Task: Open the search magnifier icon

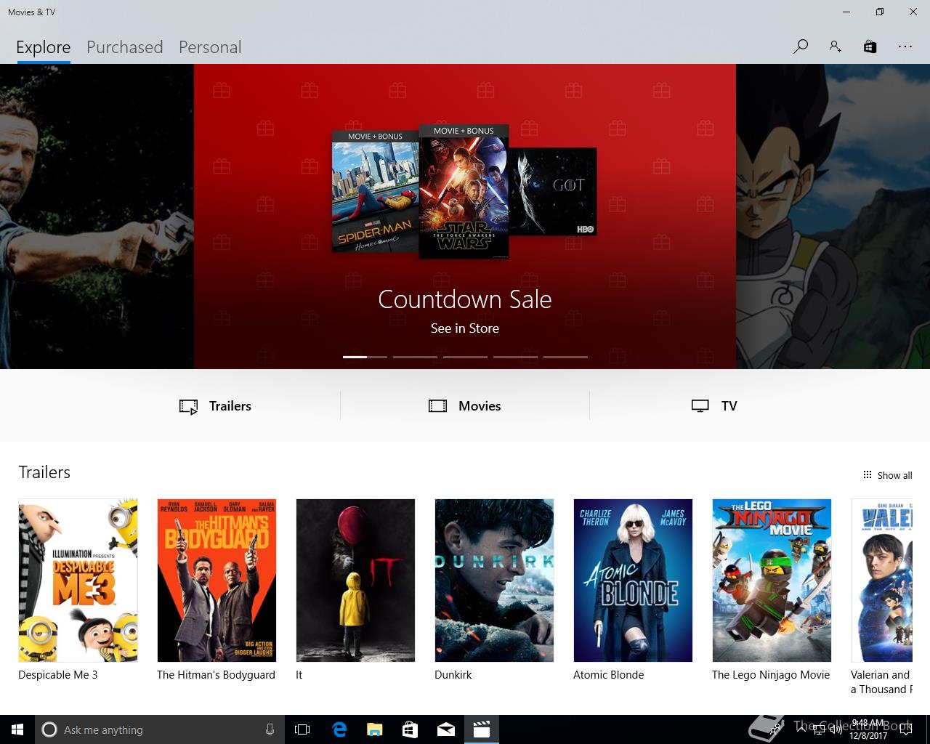Action: click(x=801, y=46)
